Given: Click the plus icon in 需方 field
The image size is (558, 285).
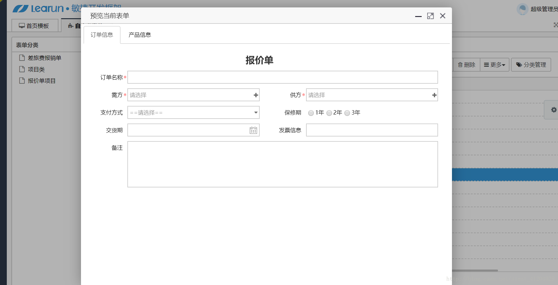Looking at the screenshot, I should click(x=256, y=95).
